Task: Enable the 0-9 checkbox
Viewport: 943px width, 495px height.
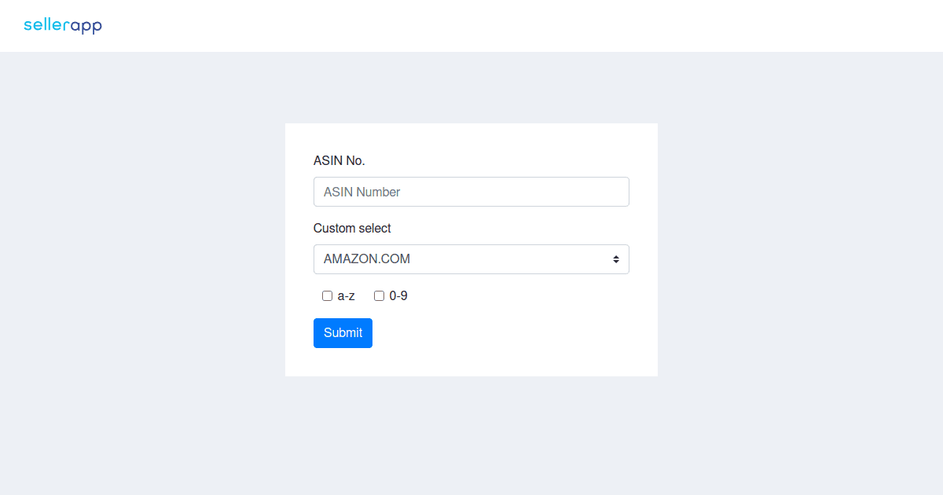Action: click(x=379, y=296)
